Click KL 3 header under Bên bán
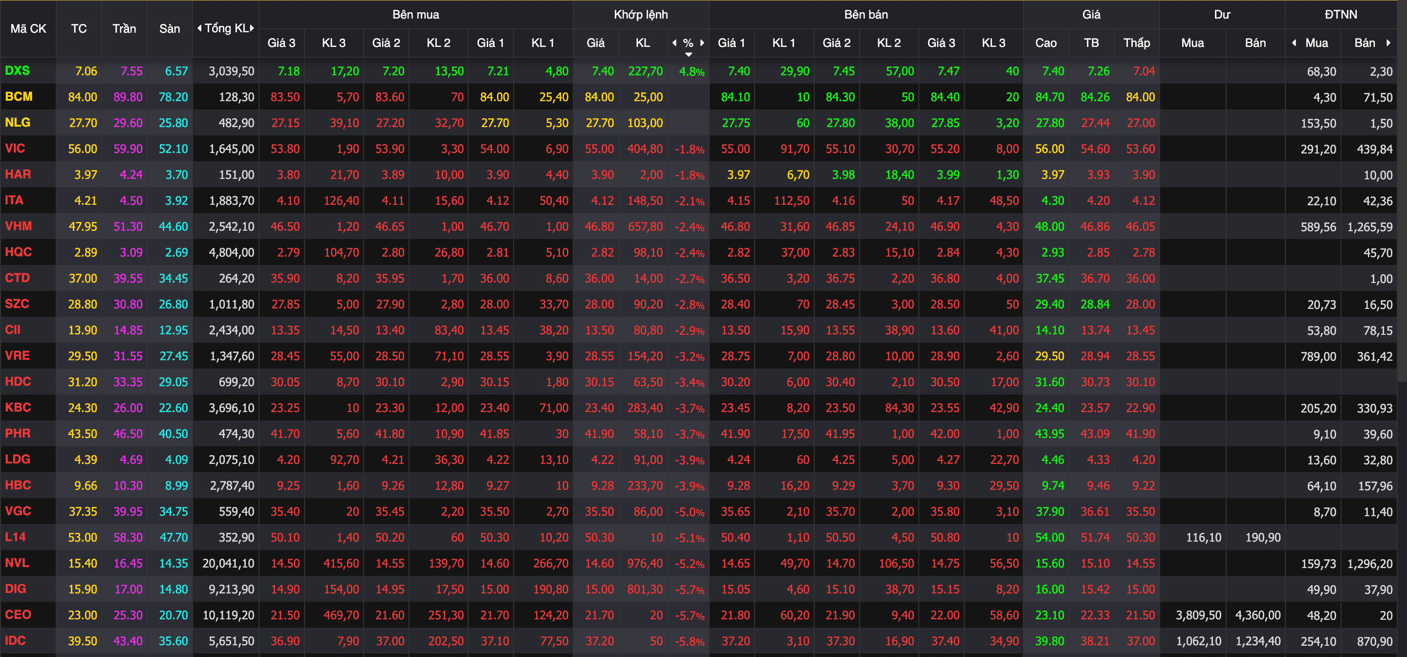 [993, 43]
